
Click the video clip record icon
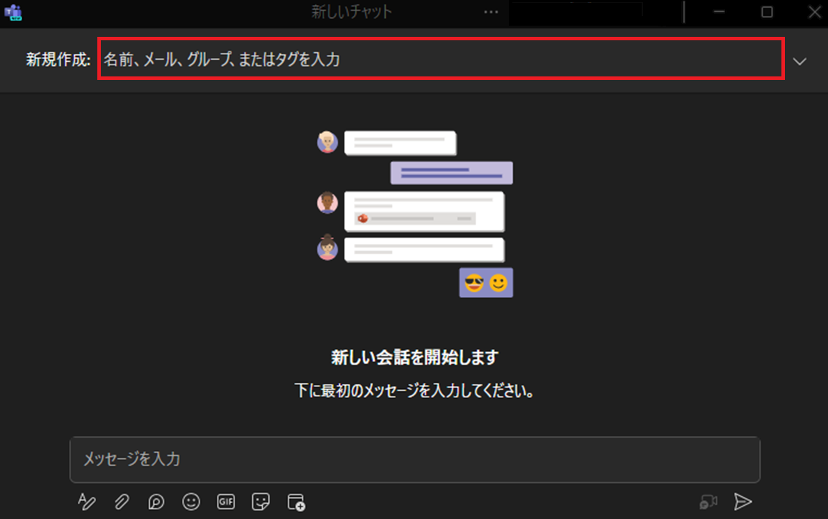708,502
